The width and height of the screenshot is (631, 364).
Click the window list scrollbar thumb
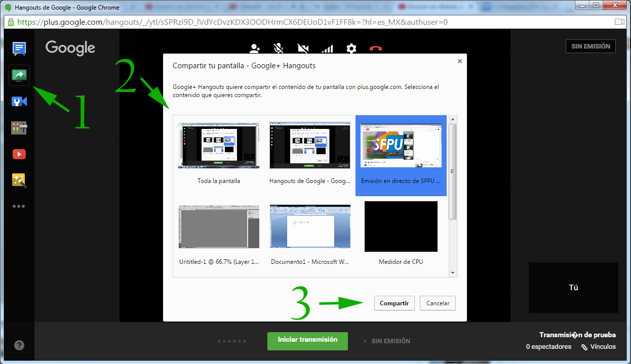coord(453,171)
